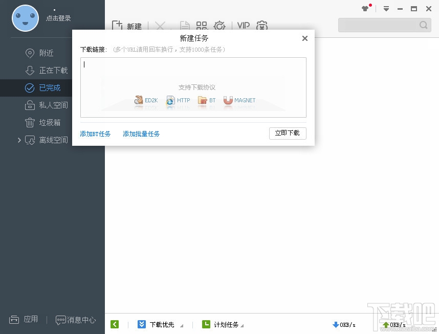The height and width of the screenshot is (334, 439).
Task: Open the window options dropdown arrow
Action: (386, 9)
